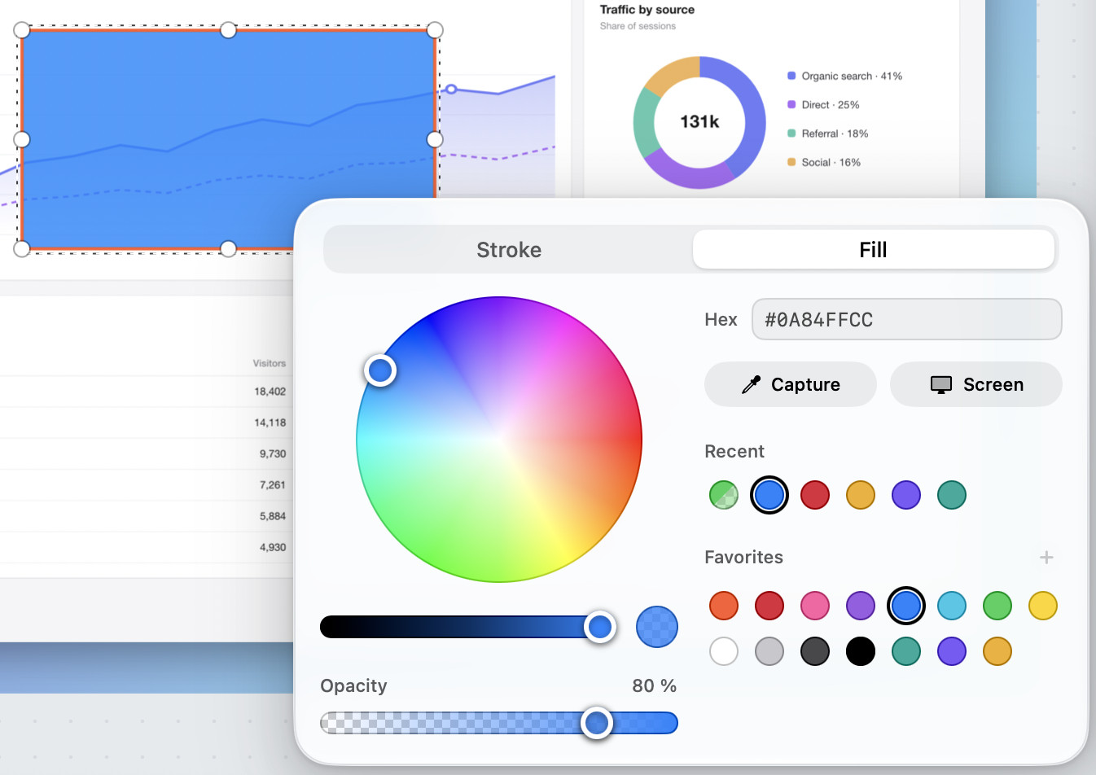This screenshot has height=775, width=1096.
Task: Select the black Favorites swatch
Action: coord(861,651)
